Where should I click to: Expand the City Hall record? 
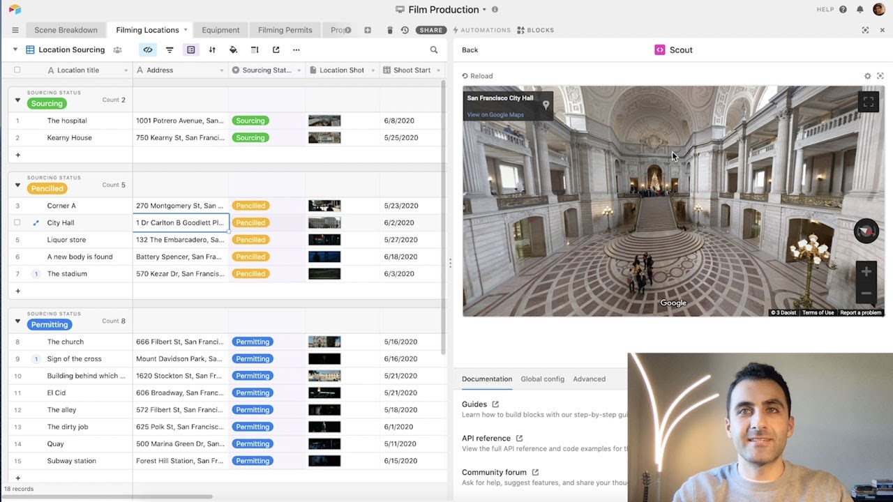point(36,223)
